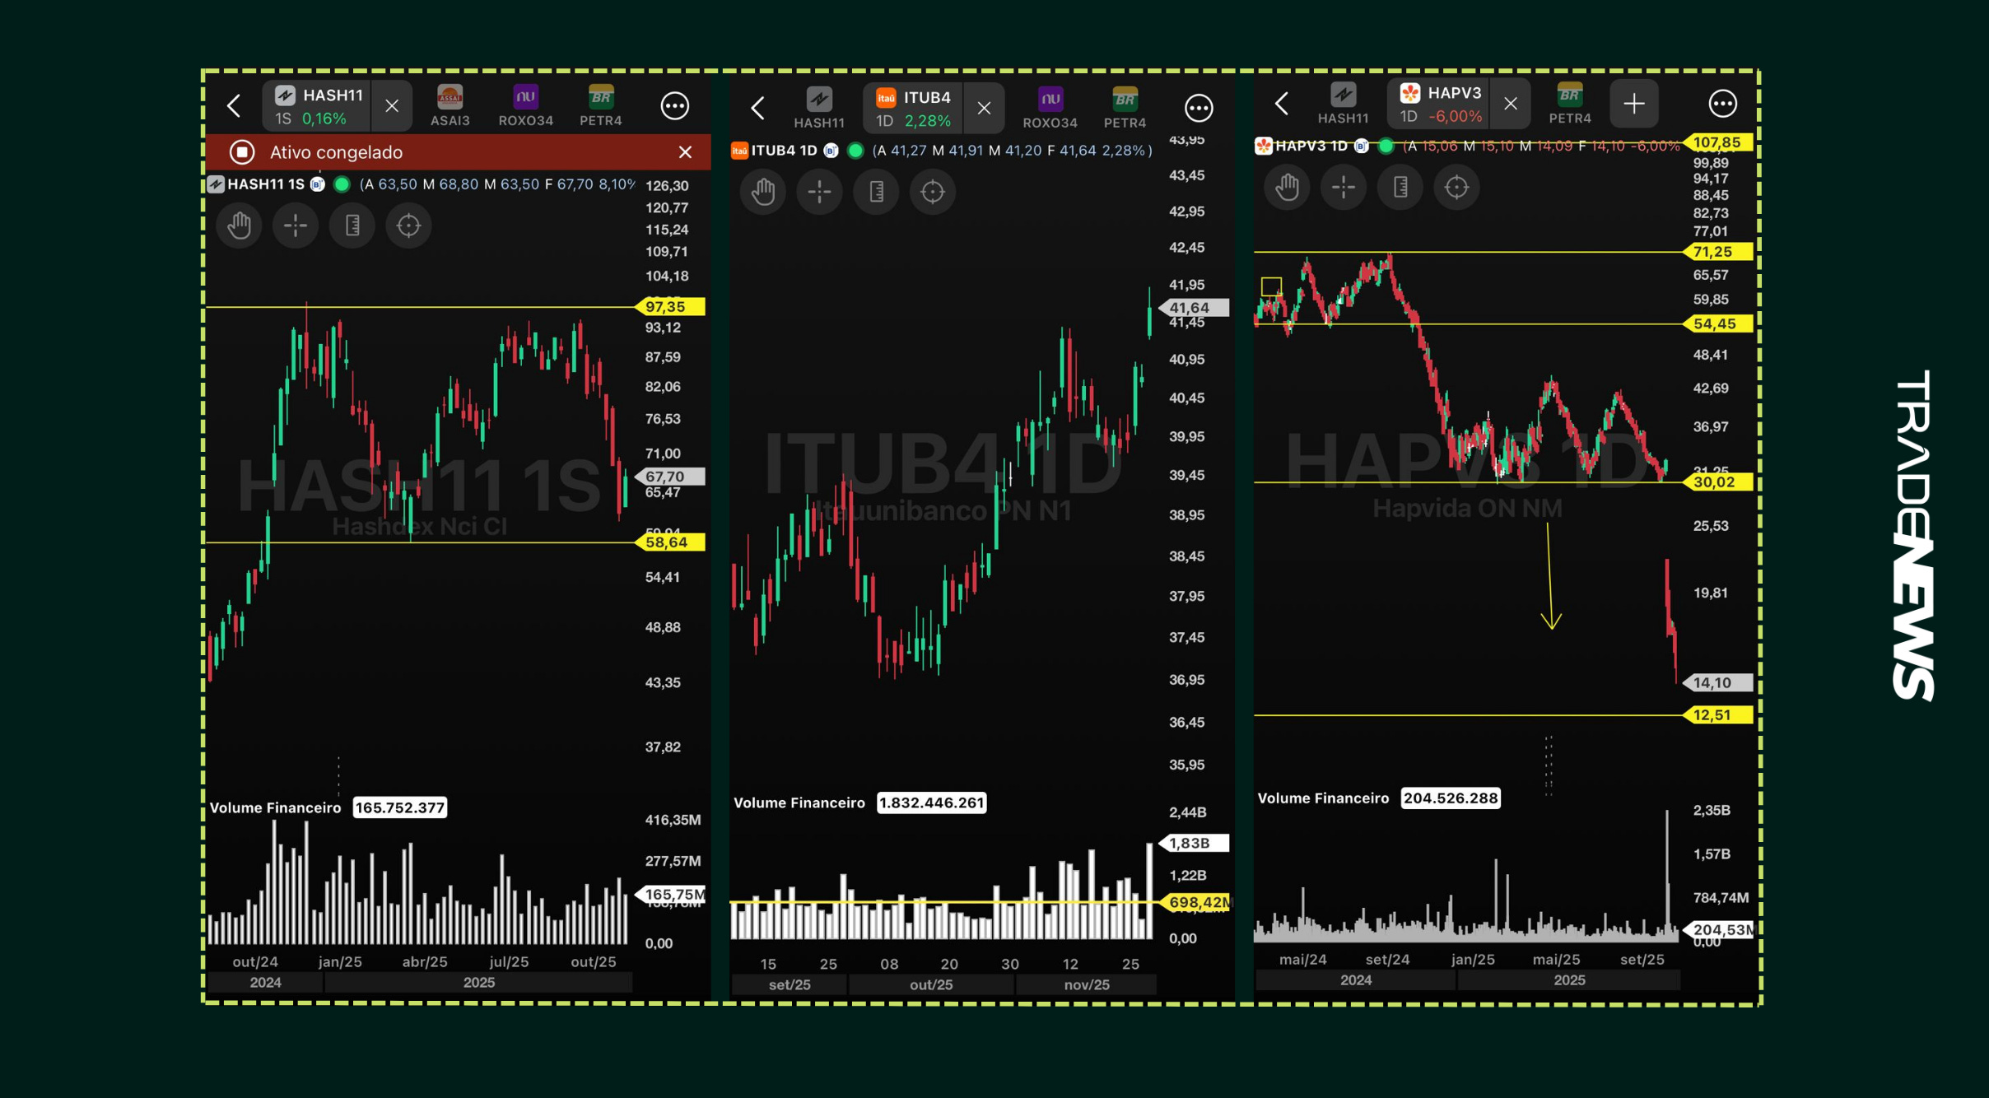Image resolution: width=1989 pixels, height=1098 pixels.
Task: Go back using arrow in ITUB4 panel
Action: (x=757, y=107)
